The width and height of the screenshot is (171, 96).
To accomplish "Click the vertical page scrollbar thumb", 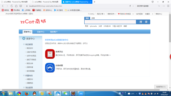I will point(170,28).
